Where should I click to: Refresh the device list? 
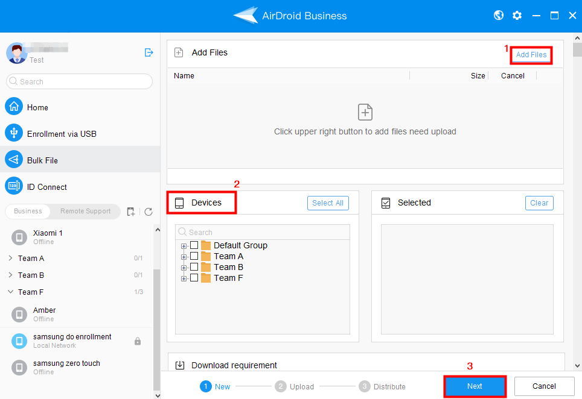[x=149, y=212]
